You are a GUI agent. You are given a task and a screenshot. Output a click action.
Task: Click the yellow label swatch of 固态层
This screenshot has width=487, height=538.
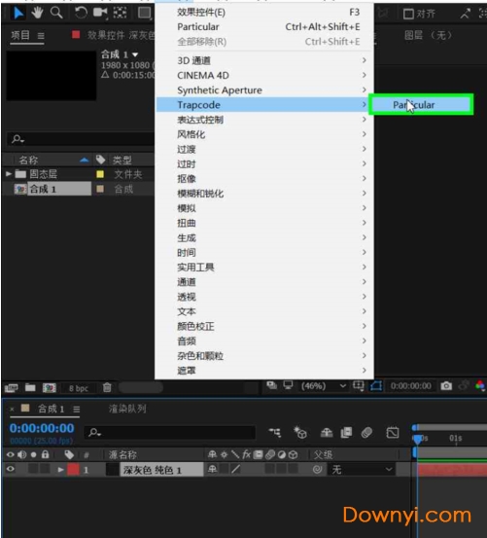(100, 174)
